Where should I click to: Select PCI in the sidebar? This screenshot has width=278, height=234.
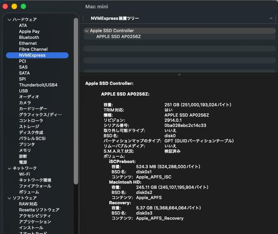(x=23, y=61)
